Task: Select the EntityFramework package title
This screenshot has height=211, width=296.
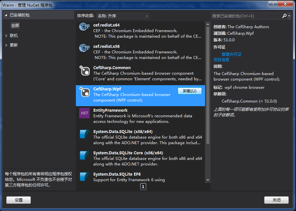Action: [110, 110]
